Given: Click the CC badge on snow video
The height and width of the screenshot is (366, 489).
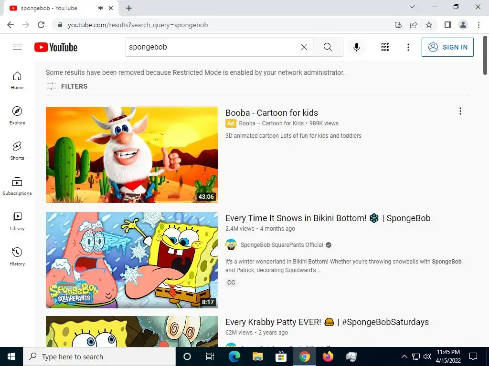Looking at the screenshot, I should 231,283.
